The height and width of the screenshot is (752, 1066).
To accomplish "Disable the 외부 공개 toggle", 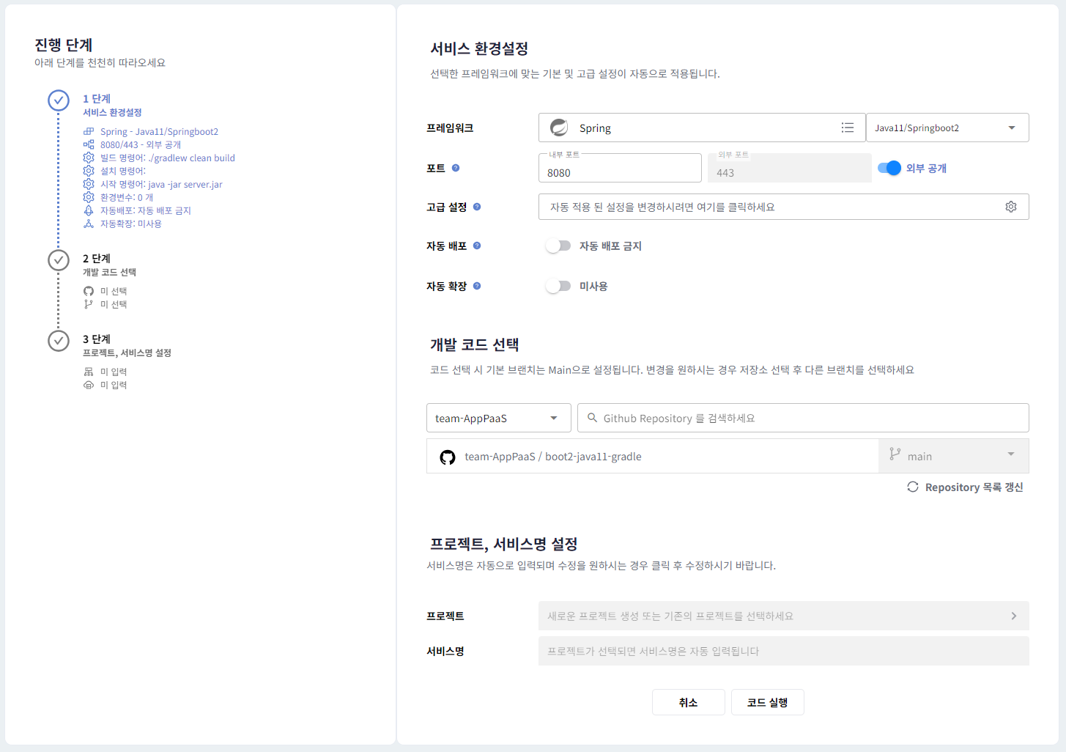I will coord(889,168).
